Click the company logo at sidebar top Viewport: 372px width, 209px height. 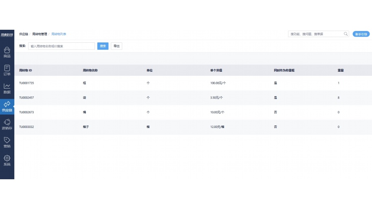point(7,34)
